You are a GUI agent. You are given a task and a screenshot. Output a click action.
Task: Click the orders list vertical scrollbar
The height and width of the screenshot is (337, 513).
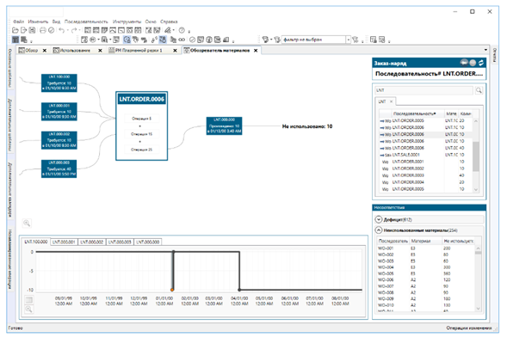click(x=476, y=156)
